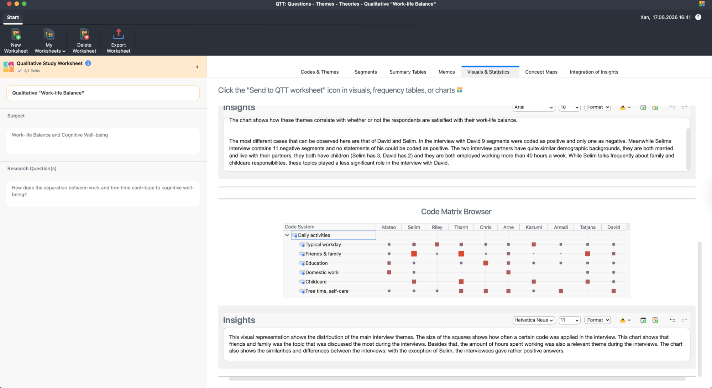This screenshot has height=388, width=712.
Task: Switch to the Concept Maps tab
Action: coord(541,72)
